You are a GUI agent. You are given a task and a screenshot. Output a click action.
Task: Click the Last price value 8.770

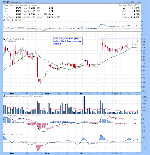137,14
